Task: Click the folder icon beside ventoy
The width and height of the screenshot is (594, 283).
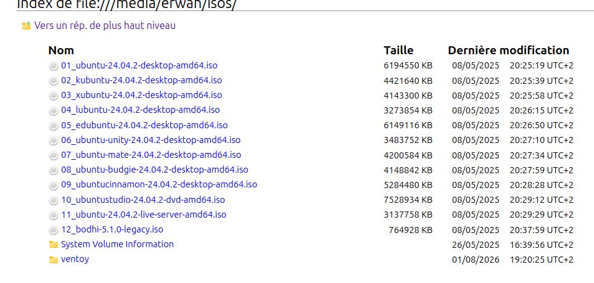Action: pyautogui.click(x=54, y=260)
